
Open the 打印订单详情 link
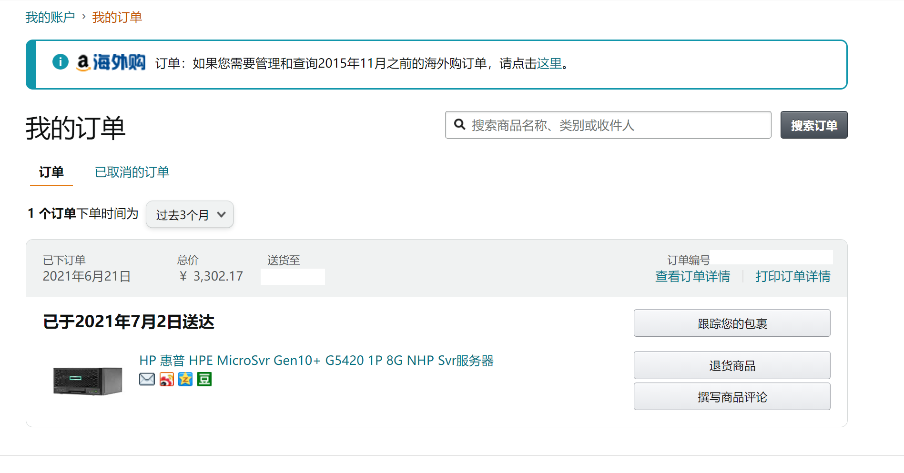792,276
